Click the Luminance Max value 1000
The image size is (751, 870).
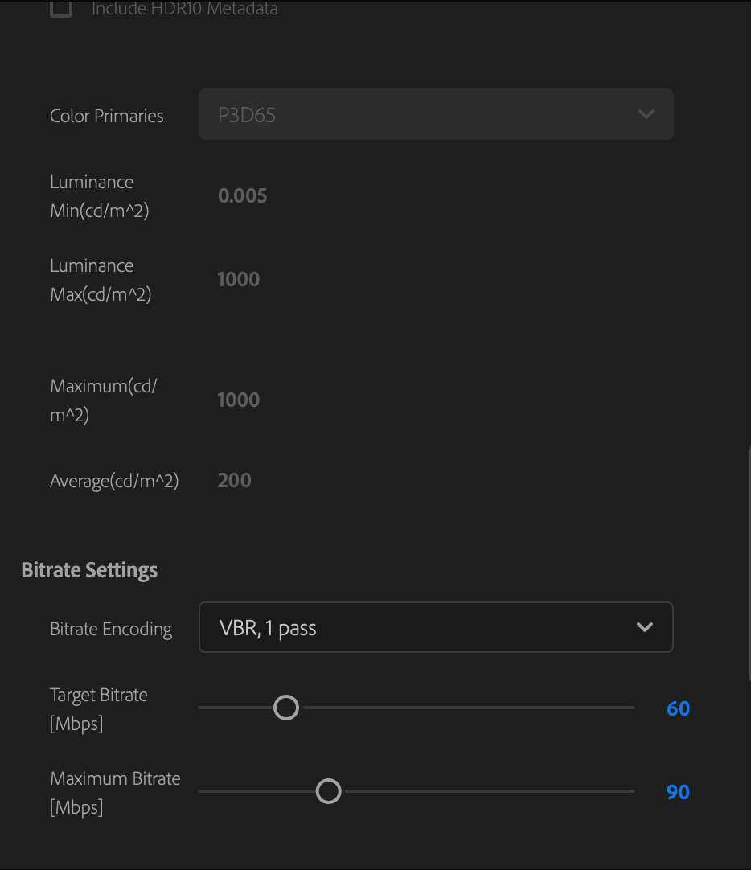[x=238, y=279]
